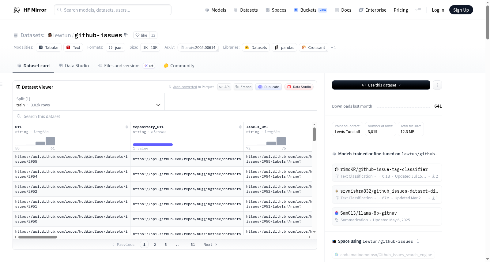Open the Pricing page
This screenshot has height=262, width=490.
coord(401,10)
